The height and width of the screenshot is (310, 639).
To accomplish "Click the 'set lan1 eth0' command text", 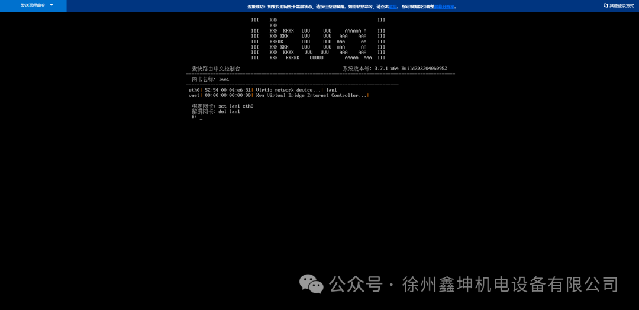I will [236, 106].
